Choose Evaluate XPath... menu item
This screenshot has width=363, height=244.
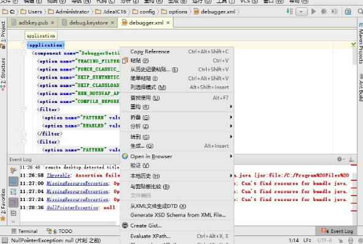[x=177, y=236]
